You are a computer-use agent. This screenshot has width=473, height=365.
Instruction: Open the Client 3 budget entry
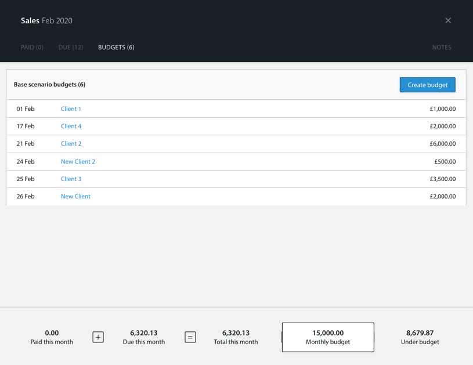[71, 179]
